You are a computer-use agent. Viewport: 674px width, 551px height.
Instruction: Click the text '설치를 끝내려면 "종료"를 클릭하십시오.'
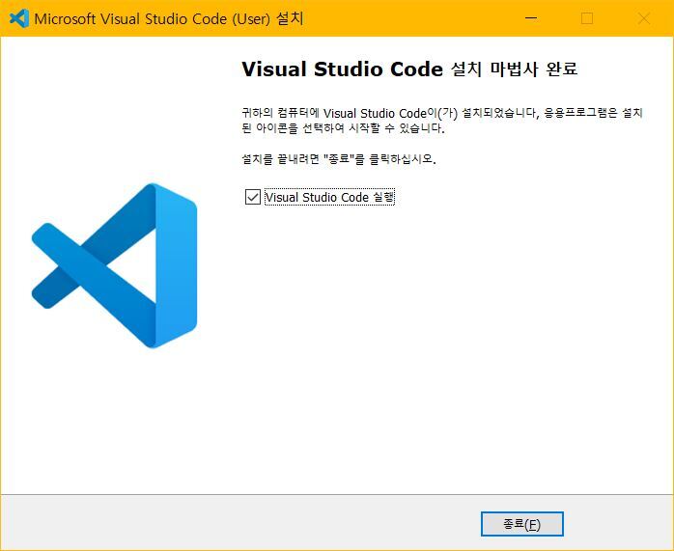[x=339, y=159]
